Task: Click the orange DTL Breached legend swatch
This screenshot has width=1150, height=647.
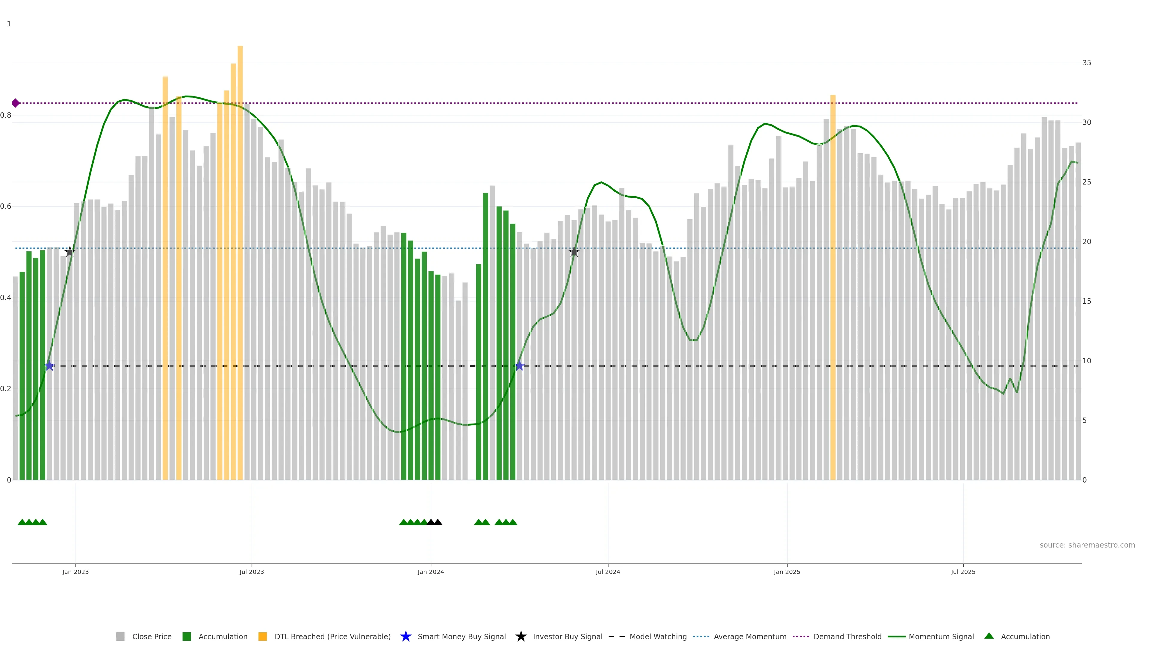Action: [x=263, y=636]
